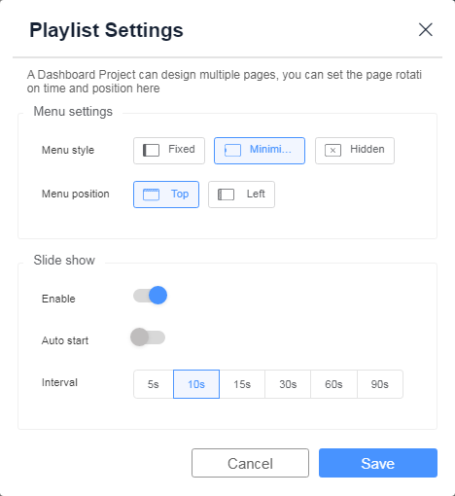Click the Left menu position icon
This screenshot has height=496, width=455.
226,195
